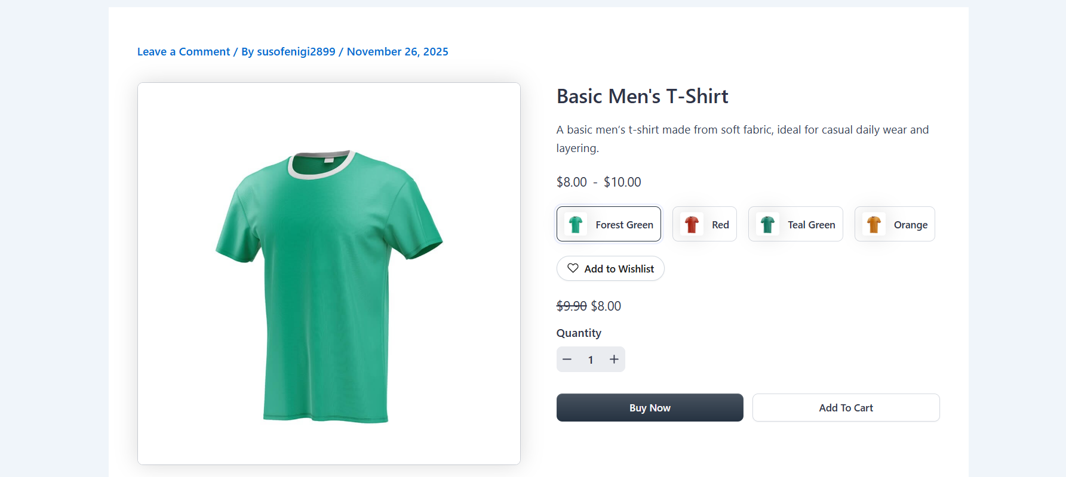Click the Orange shirt swatch icon
This screenshot has height=477, width=1066.
point(874,225)
